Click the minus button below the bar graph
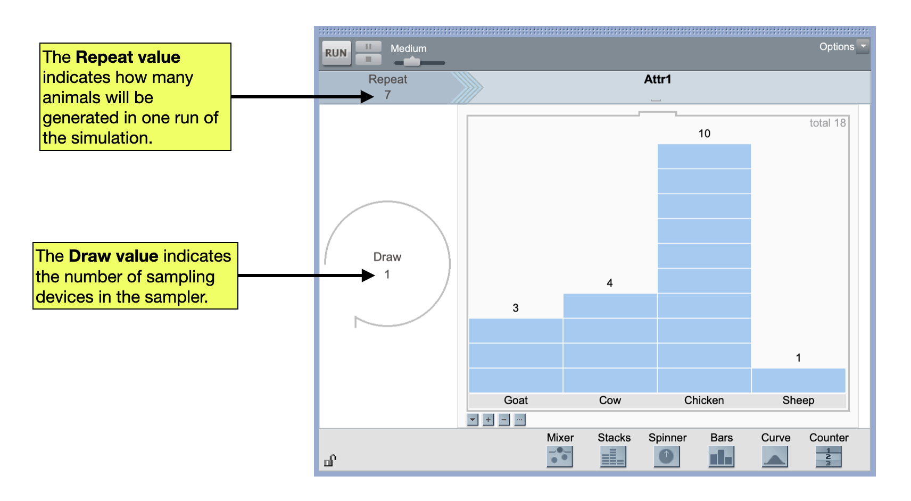The height and width of the screenshot is (501, 911). (504, 420)
